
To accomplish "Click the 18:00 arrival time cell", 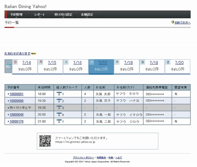I will click(x=45, y=94).
